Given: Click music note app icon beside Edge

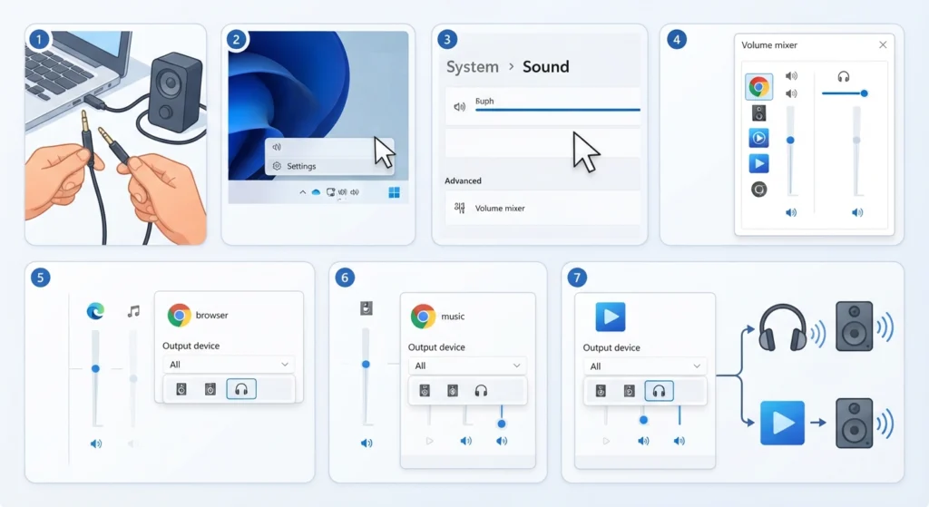Looking at the screenshot, I should [x=134, y=311].
